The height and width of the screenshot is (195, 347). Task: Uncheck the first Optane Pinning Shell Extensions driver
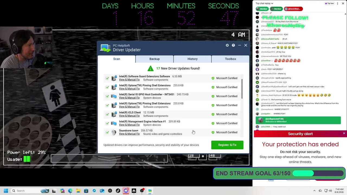click(107, 87)
